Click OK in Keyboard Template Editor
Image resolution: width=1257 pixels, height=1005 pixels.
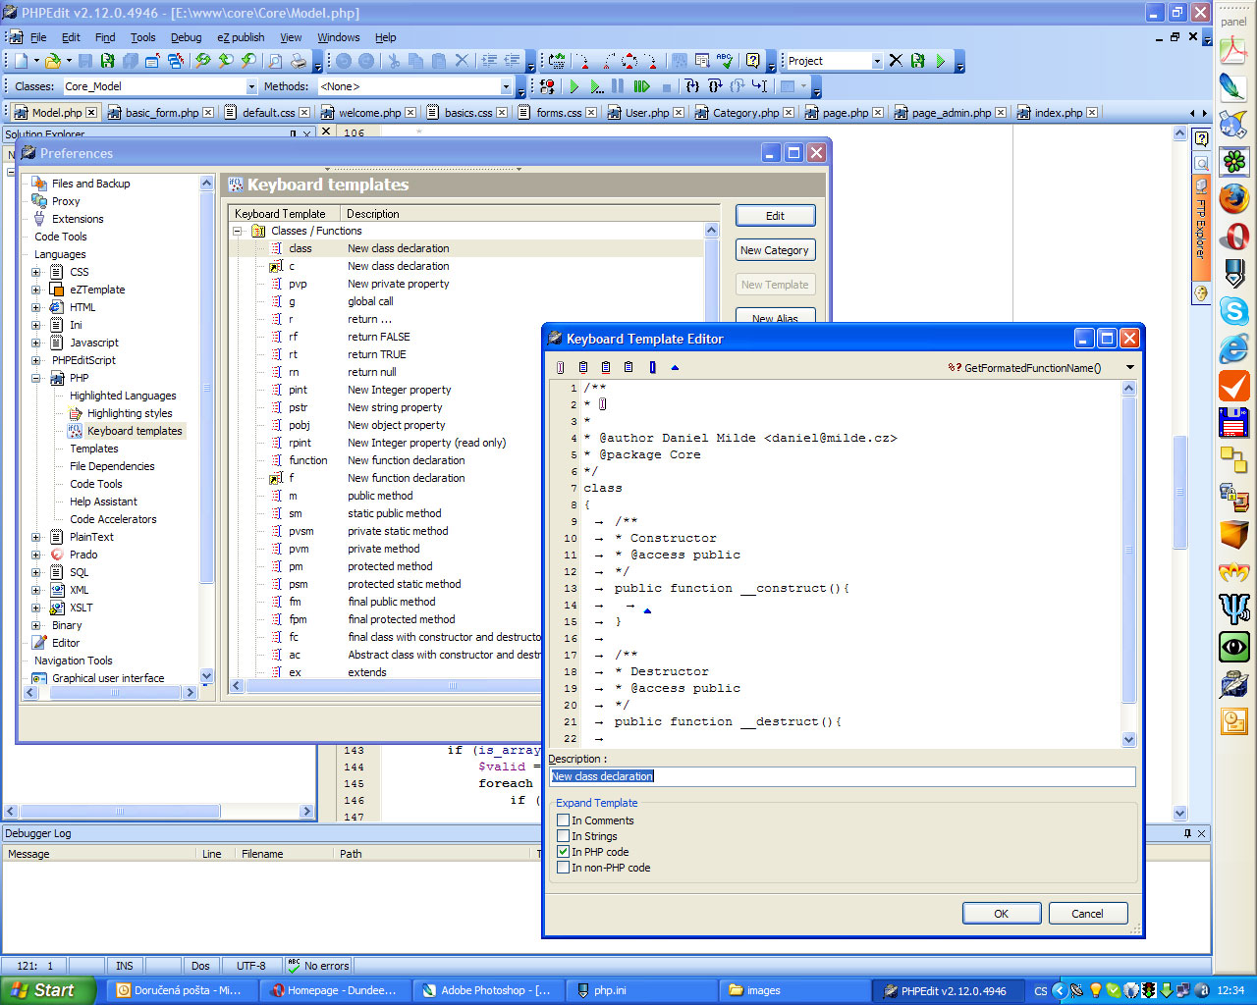pos(1001,914)
